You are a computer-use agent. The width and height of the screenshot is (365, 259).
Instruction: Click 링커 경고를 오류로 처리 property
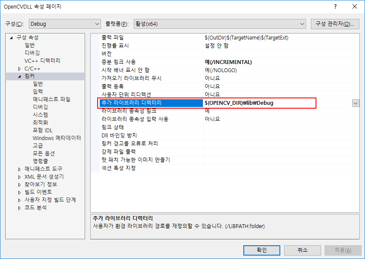pos(151,144)
